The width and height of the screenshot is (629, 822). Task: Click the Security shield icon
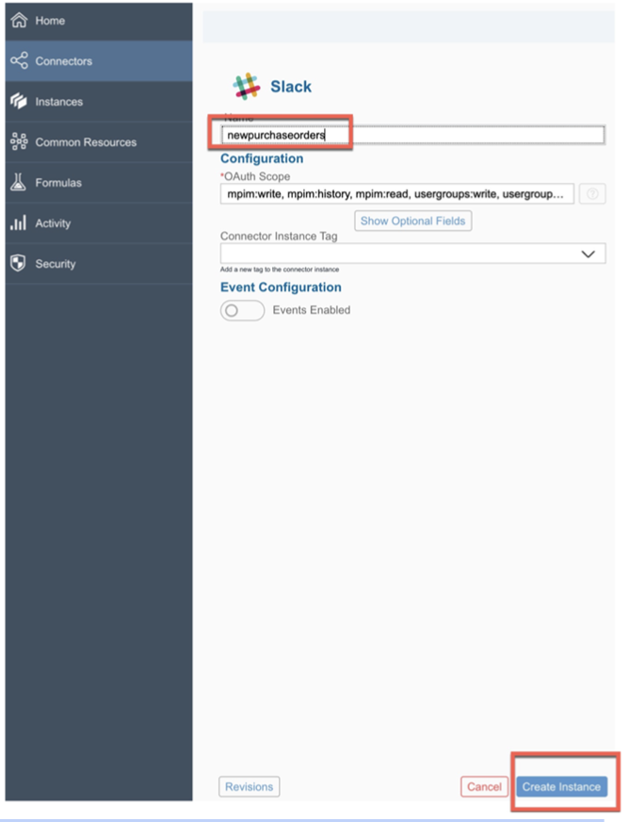pos(16,264)
